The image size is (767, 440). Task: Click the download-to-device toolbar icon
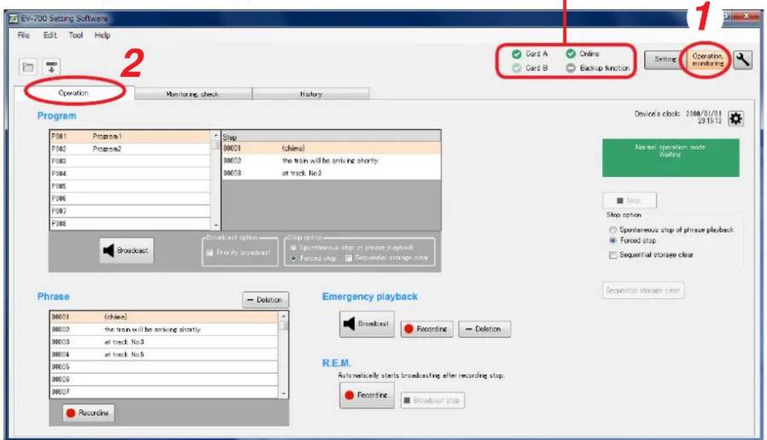(51, 67)
